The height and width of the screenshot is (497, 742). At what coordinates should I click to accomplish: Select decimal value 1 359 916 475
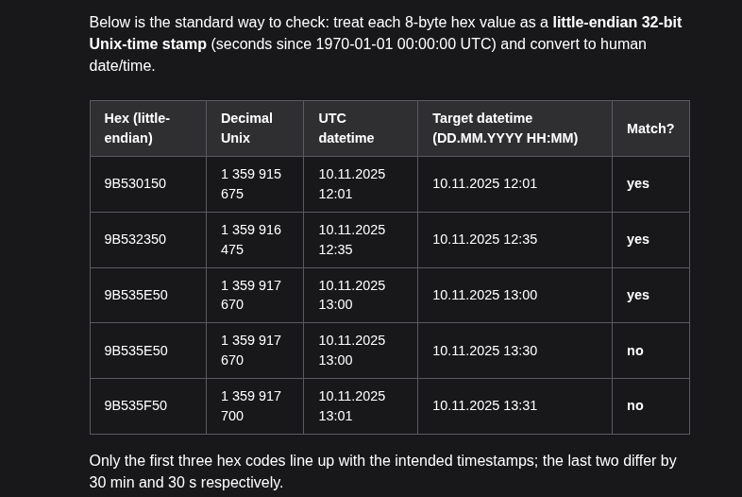pos(250,239)
